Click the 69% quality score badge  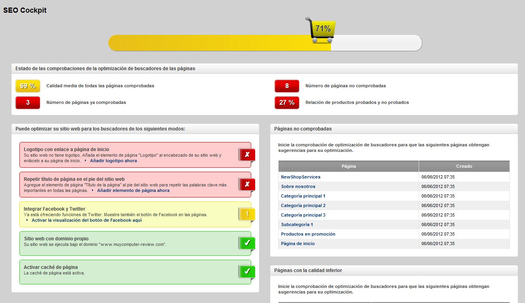27,86
